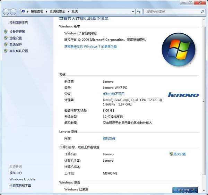
Task: Click the 3.00 GB RAM value
Action: pyautogui.click(x=109, y=110)
